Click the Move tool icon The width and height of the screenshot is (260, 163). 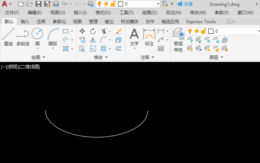click(x=82, y=31)
